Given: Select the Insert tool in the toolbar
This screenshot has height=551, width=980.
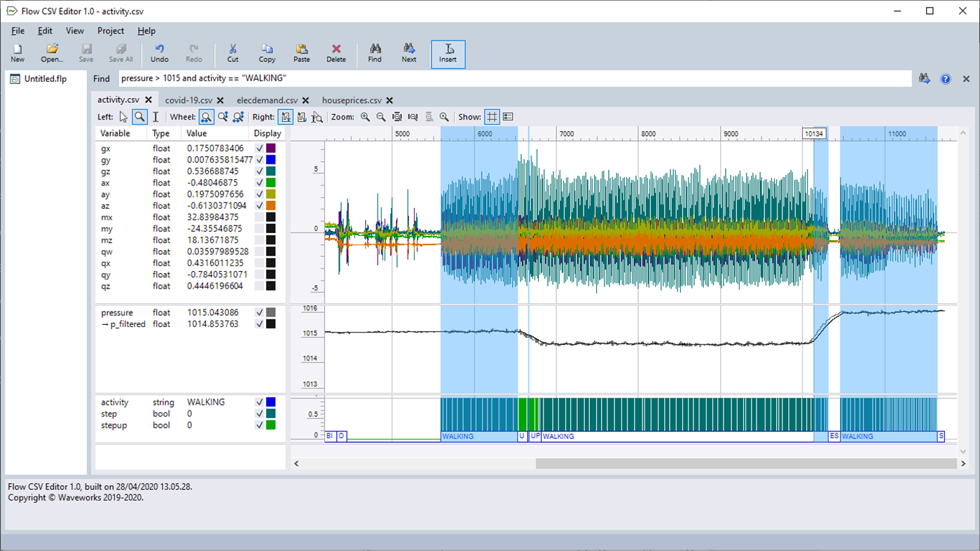Looking at the screenshot, I should [x=448, y=53].
